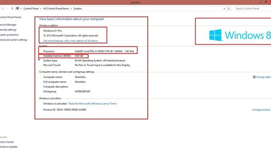
Task: Expand the arrow after Control Panel breadcrumb
Action: pyautogui.click(x=41, y=8)
